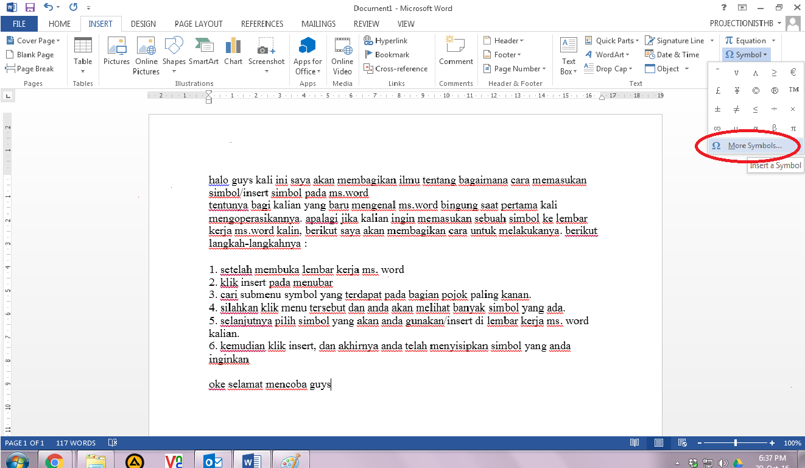The width and height of the screenshot is (805, 468).
Task: Open the DESIGN ribbon tab
Action: coord(143,24)
